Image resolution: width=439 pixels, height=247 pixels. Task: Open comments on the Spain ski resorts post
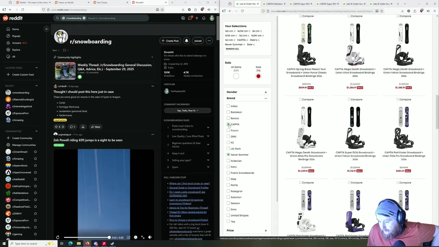(x=72, y=127)
